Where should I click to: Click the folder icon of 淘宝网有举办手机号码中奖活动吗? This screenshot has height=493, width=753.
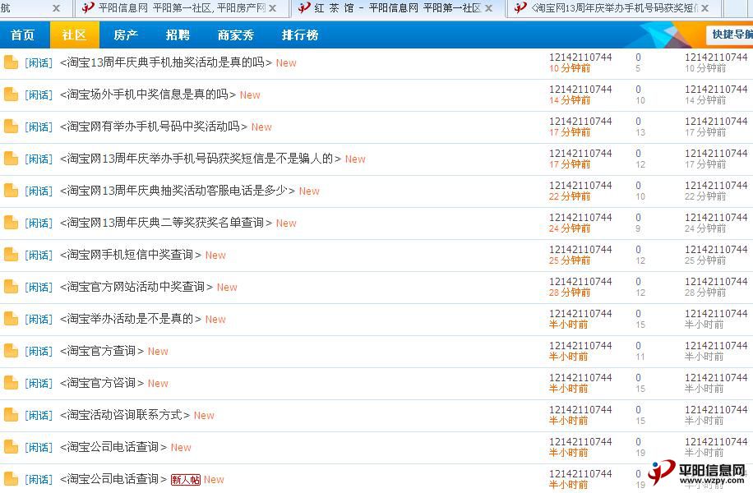(11, 127)
